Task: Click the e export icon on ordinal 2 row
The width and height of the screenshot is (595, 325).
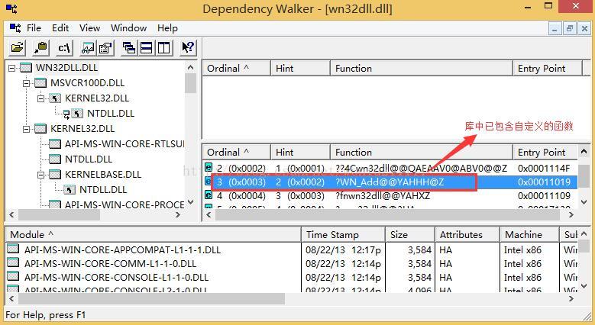Action: click(209, 167)
